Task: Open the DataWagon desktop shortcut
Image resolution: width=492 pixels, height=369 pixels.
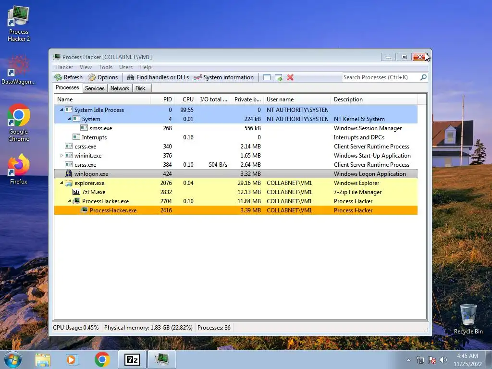Action: [19, 70]
